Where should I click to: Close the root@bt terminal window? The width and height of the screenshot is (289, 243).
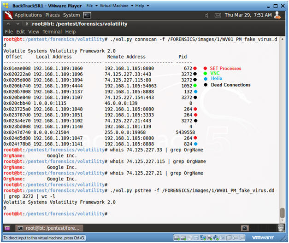[x=27, y=24]
